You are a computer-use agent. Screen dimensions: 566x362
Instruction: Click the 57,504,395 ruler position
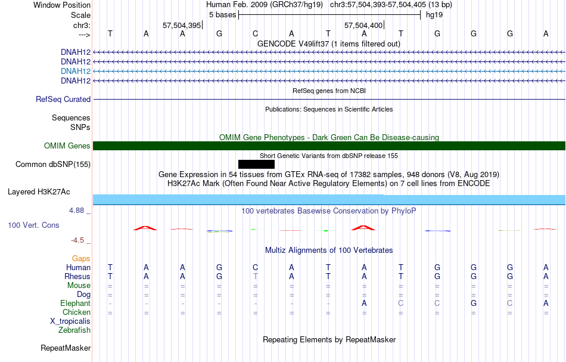[x=182, y=25]
